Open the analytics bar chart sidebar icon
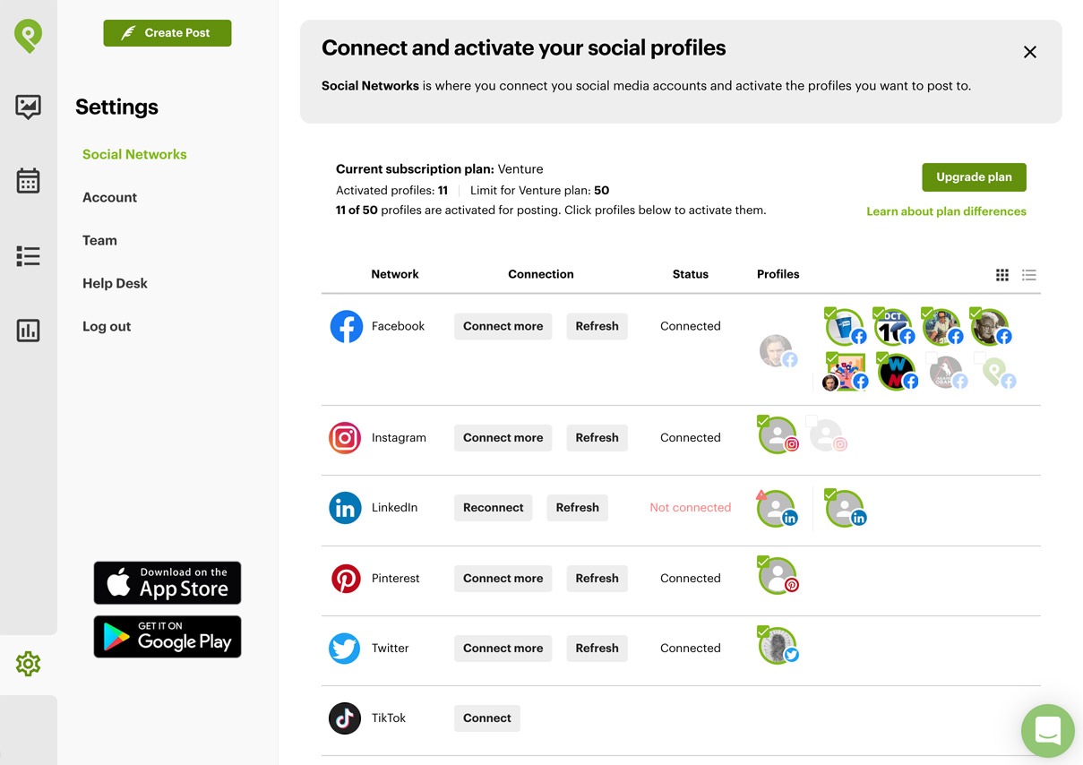 pos(28,331)
